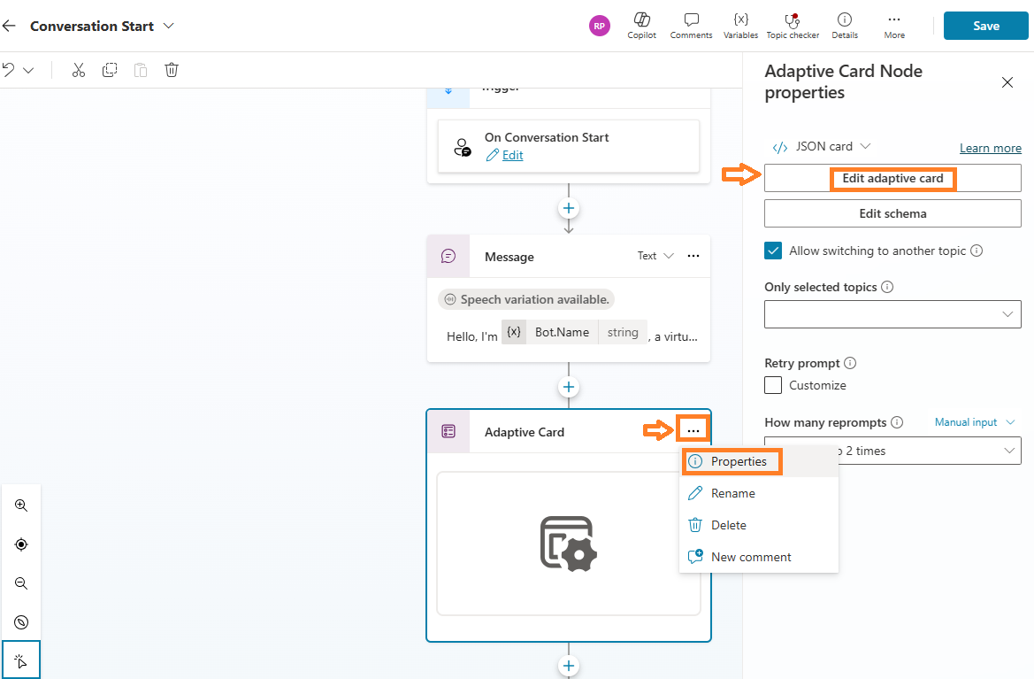Click the Cut scissors icon
The image size is (1034, 679).
[x=79, y=70]
